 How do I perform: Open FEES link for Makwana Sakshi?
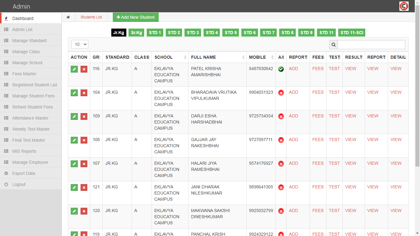[x=318, y=210]
